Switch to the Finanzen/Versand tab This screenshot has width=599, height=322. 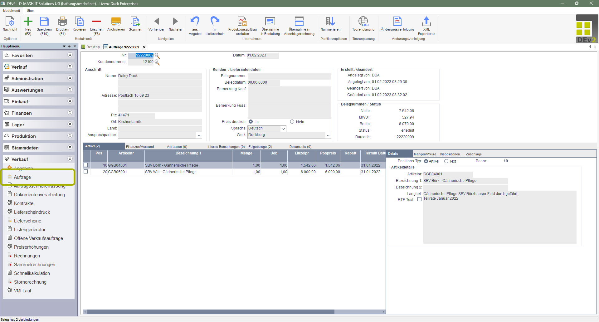140,147
